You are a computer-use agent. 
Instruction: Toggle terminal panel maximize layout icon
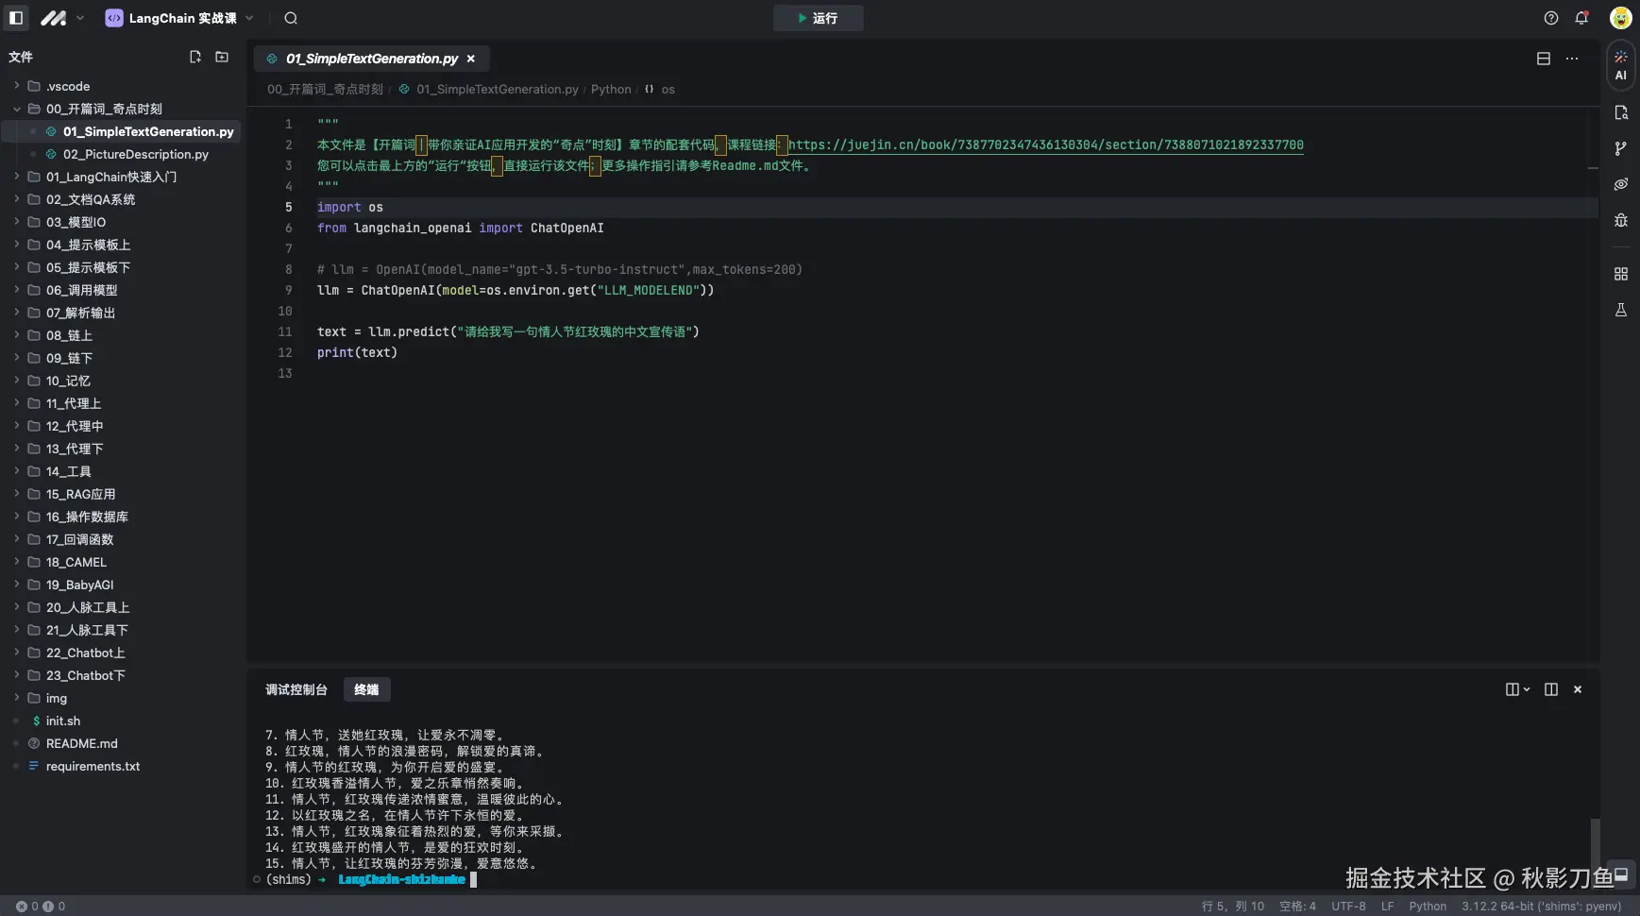pos(1550,689)
